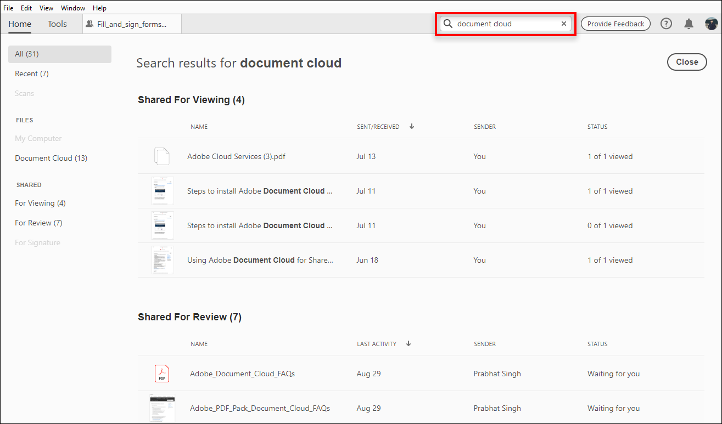Switch to the Home tab
The height and width of the screenshot is (424, 722).
coord(20,24)
